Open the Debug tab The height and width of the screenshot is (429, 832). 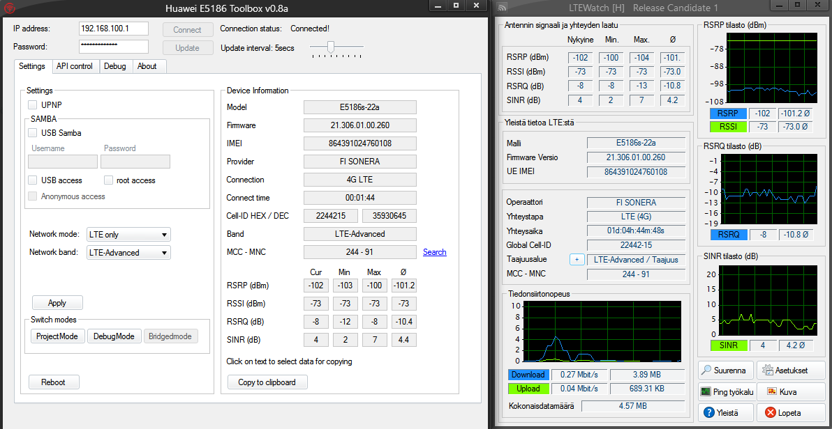pos(115,66)
